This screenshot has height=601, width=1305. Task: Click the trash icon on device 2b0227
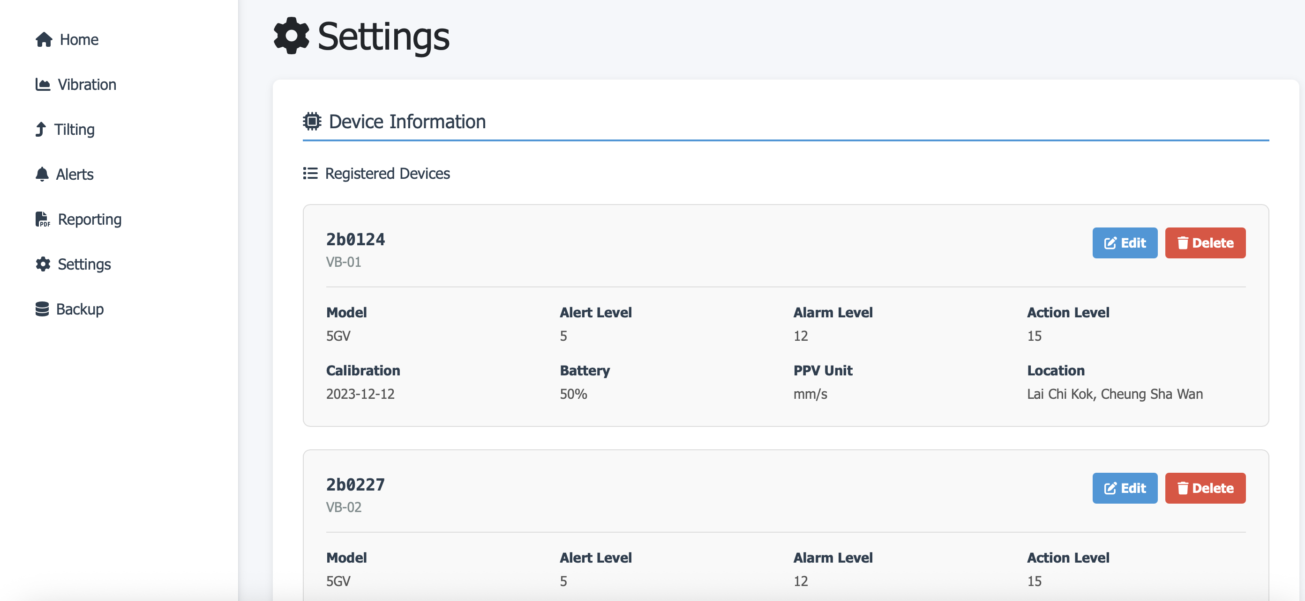click(x=1184, y=488)
